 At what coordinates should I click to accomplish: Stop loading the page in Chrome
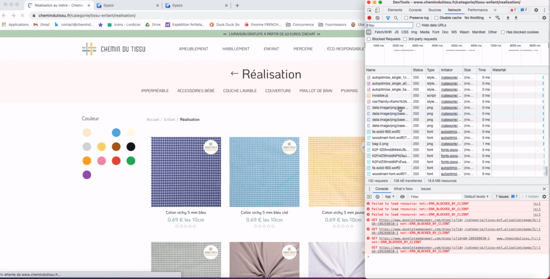22,15
